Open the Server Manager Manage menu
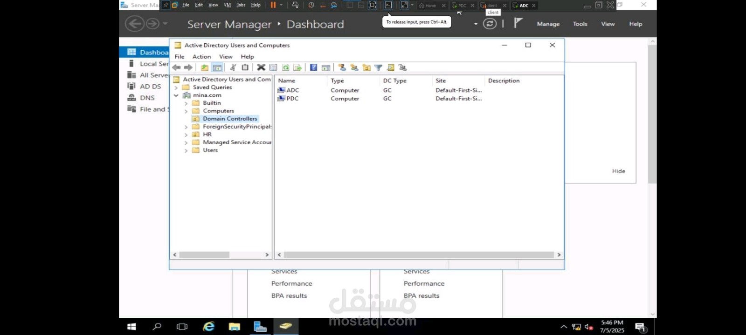This screenshot has width=746, height=335. 548,24
